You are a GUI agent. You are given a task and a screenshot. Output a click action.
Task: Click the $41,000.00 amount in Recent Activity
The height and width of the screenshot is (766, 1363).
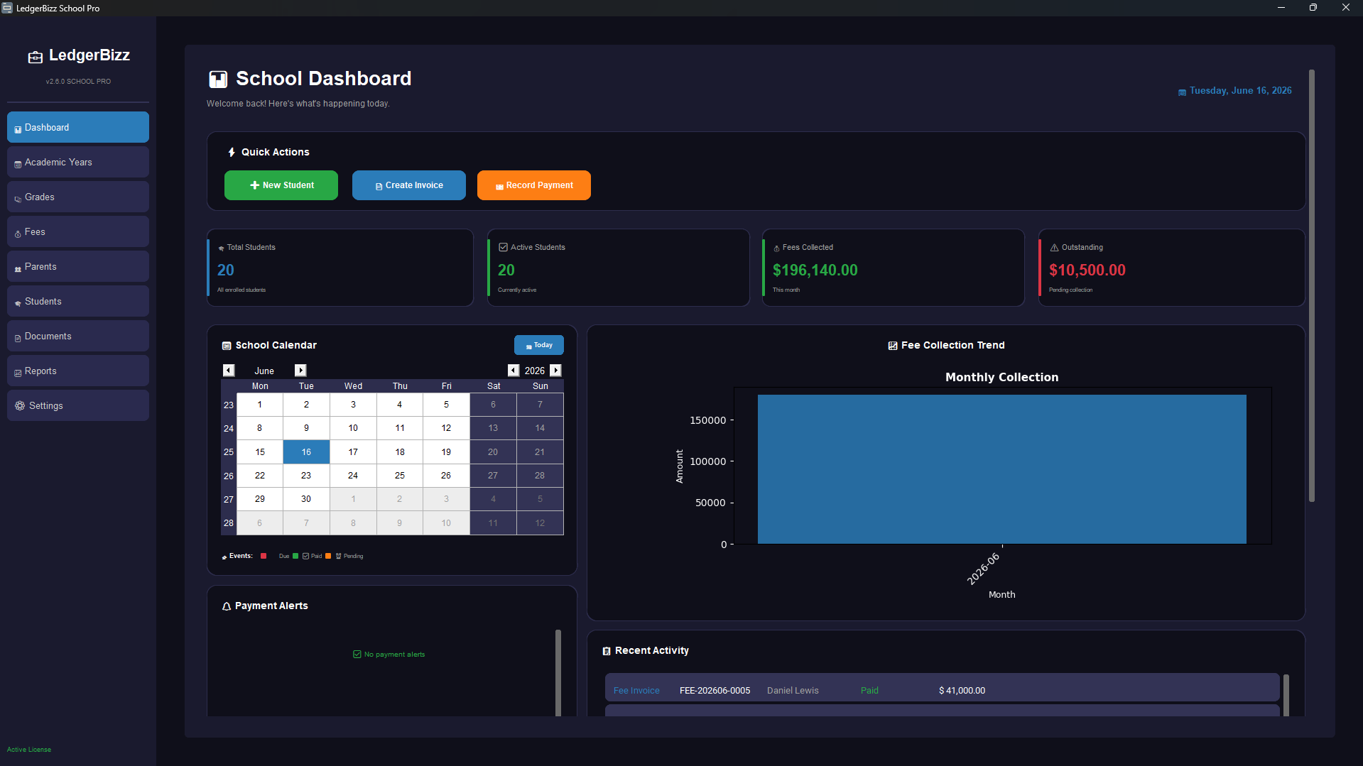[962, 691]
